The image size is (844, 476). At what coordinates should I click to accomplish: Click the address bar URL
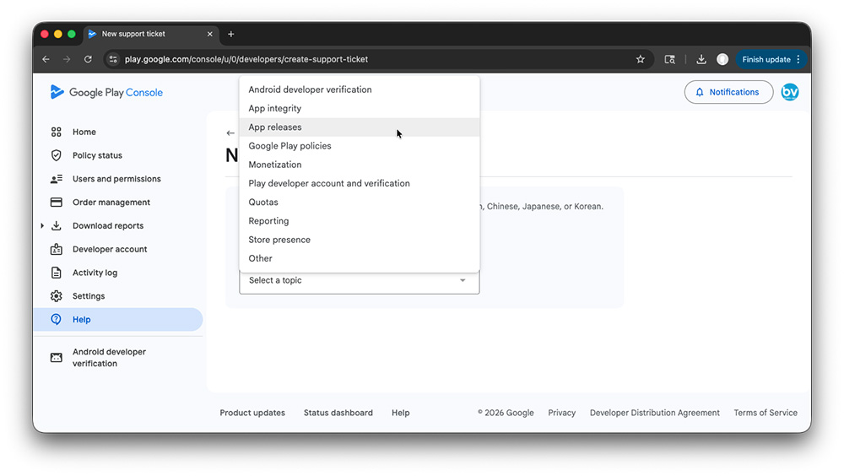pyautogui.click(x=246, y=59)
